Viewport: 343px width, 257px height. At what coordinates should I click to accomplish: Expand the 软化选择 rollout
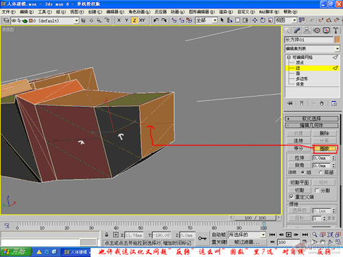point(311,119)
